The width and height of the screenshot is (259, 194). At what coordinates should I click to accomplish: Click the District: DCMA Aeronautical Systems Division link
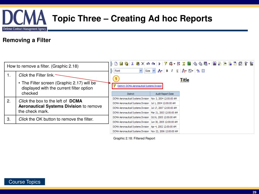point(139,86)
